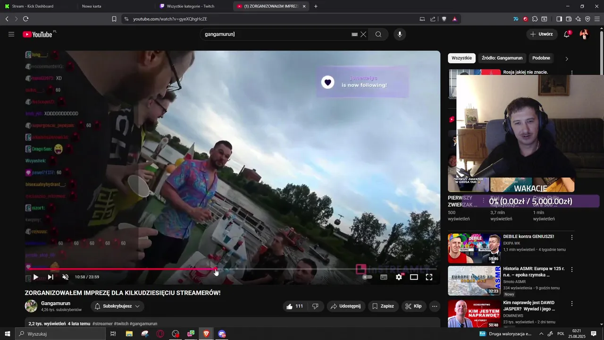Click the Utwórz create button
Screen dimensions: 604x340
[x=541, y=34]
